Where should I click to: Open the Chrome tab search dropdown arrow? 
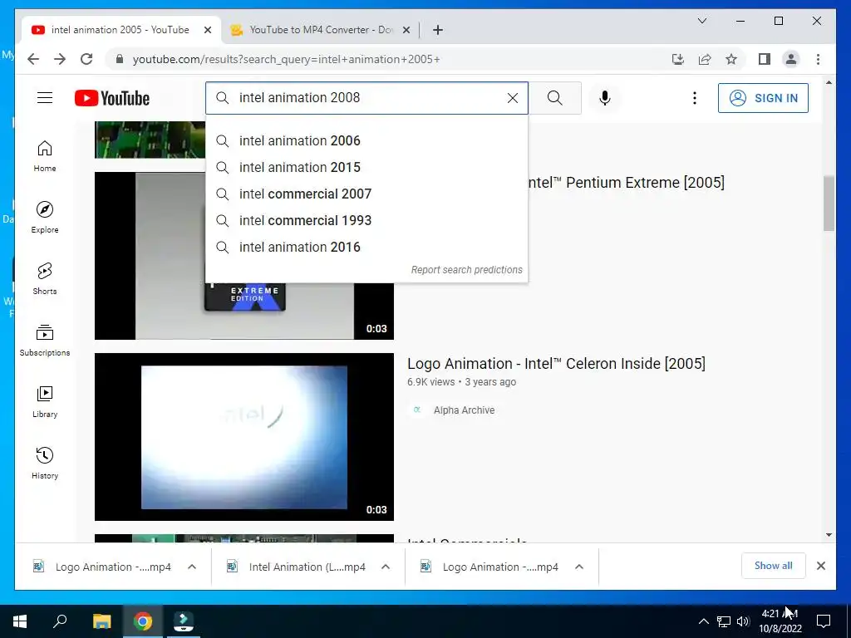pyautogui.click(x=701, y=21)
